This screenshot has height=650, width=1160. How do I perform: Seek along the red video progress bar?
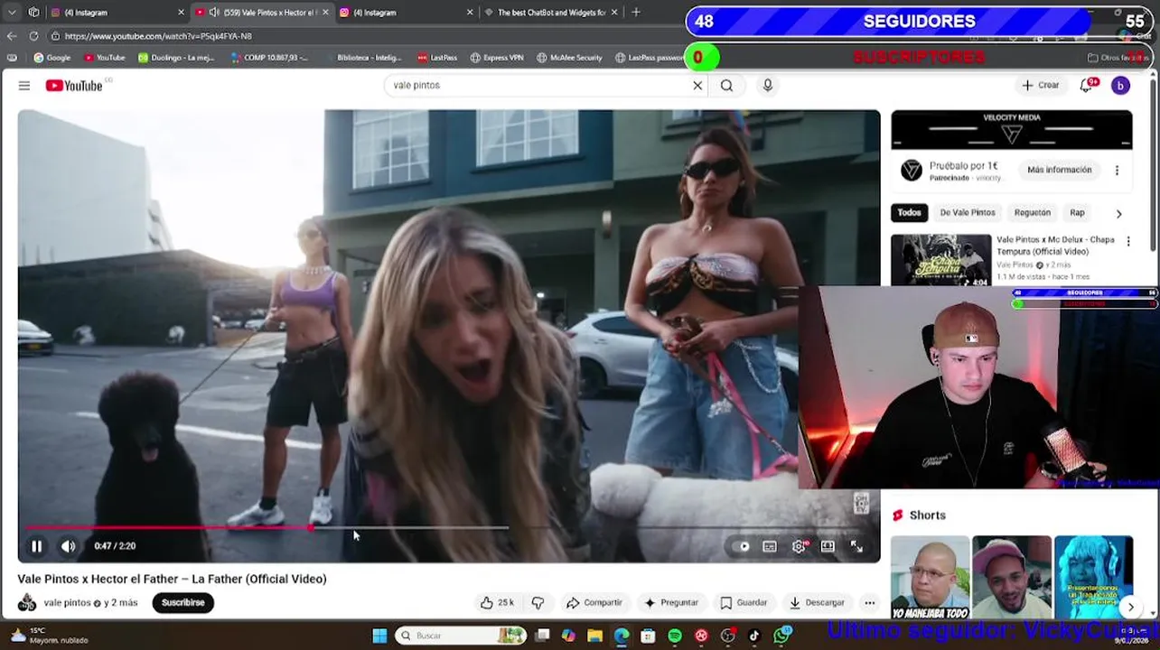(449, 527)
